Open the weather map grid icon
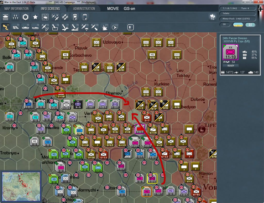The height and width of the screenshot is (203, 264). click(x=45, y=17)
